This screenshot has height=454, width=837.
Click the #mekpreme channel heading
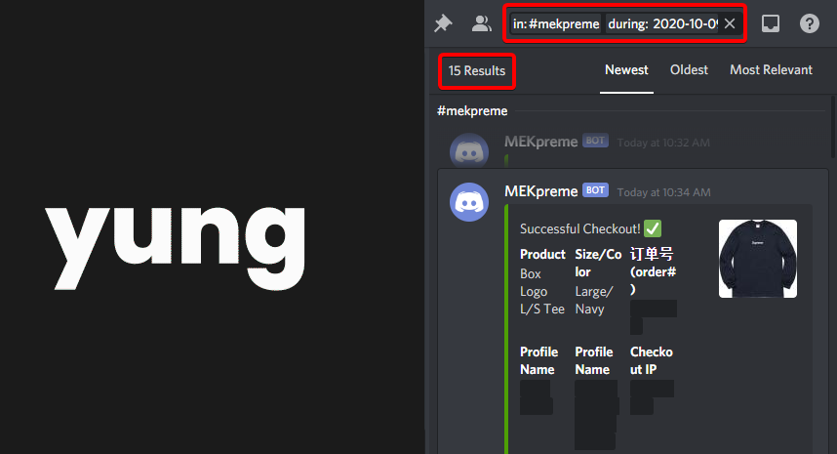pos(472,111)
